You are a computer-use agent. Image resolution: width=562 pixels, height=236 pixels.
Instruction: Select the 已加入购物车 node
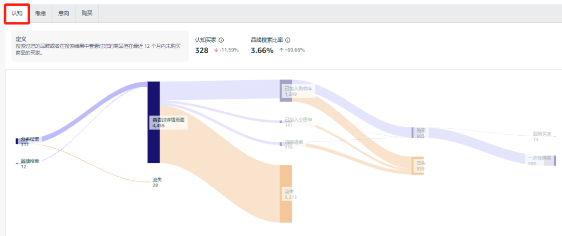click(x=286, y=90)
